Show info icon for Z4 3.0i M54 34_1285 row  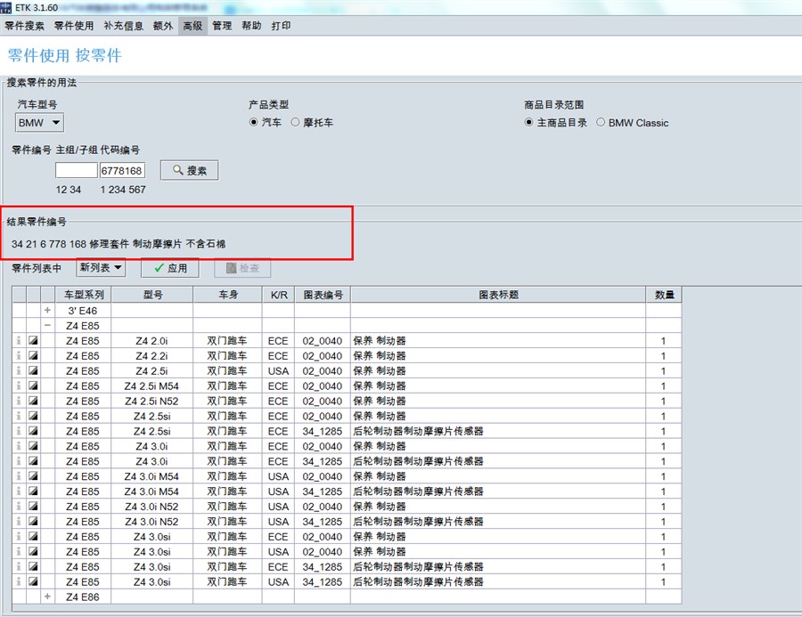tap(19, 491)
